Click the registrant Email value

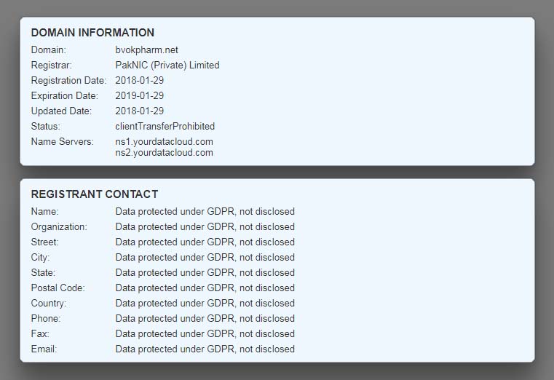(205, 349)
